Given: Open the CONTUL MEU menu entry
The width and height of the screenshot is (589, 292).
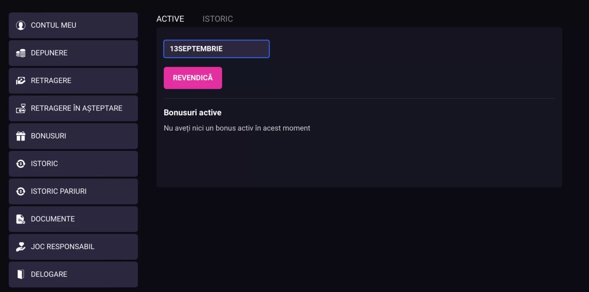Looking at the screenshot, I should tap(73, 25).
